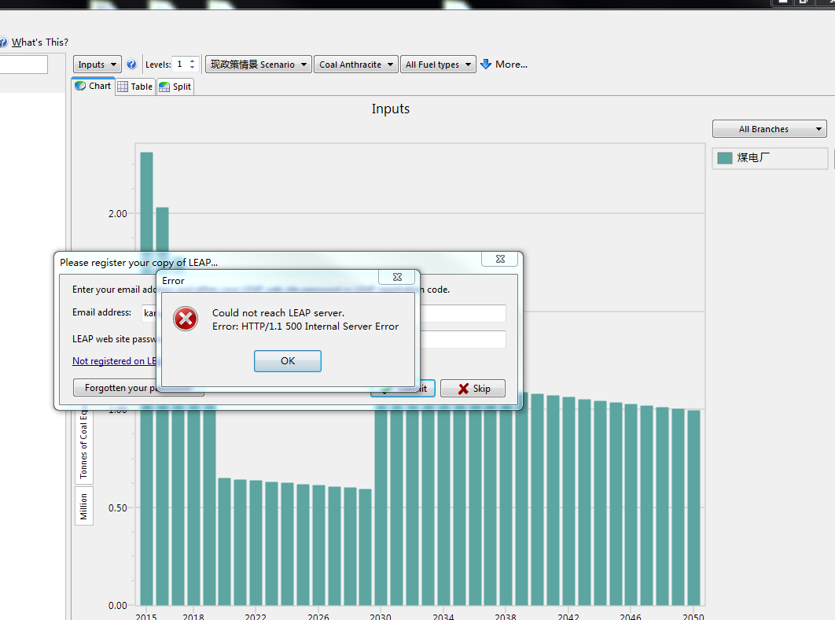Click the 煤电厂 legend label
Image resolution: width=835 pixels, height=620 pixels.
pyautogui.click(x=753, y=158)
